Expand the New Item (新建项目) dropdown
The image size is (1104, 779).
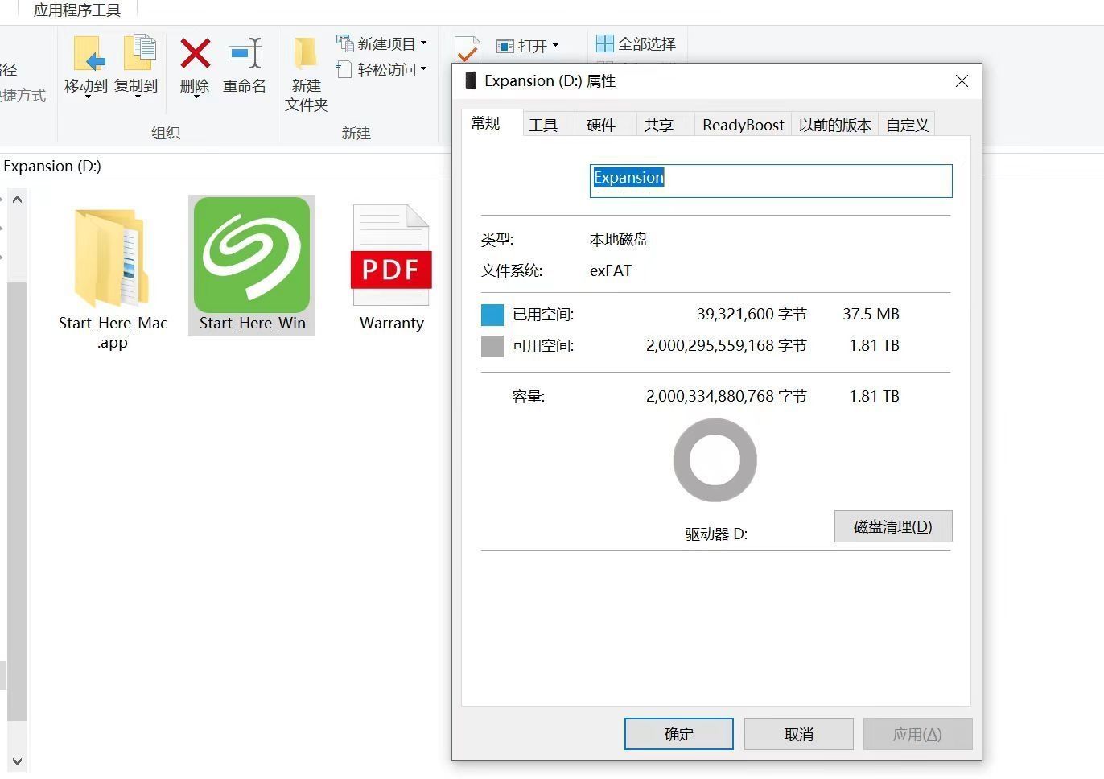tap(424, 43)
